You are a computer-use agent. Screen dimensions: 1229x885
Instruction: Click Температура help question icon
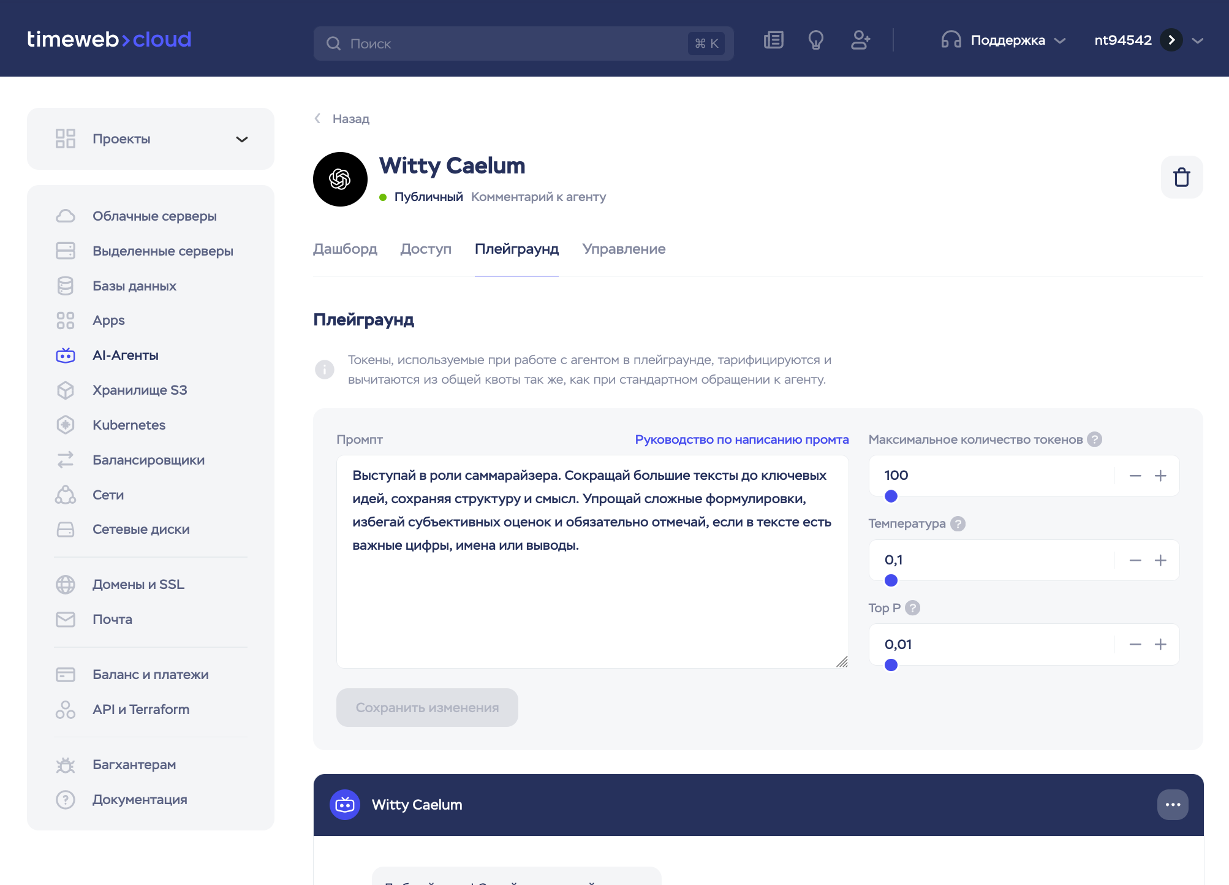click(x=958, y=524)
